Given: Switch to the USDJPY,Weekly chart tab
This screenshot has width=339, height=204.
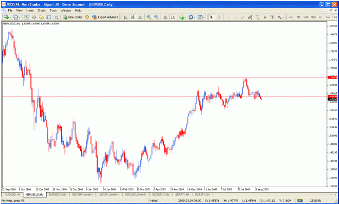Looking at the screenshot, I should click(x=108, y=195).
